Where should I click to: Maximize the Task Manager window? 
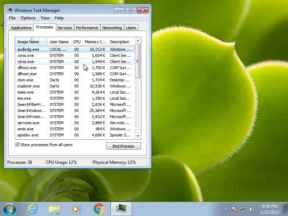pyautogui.click(x=131, y=10)
